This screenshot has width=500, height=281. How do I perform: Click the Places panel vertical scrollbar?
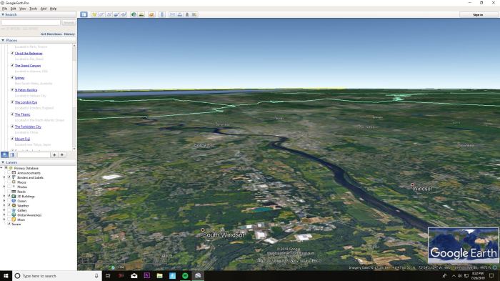[74, 97]
